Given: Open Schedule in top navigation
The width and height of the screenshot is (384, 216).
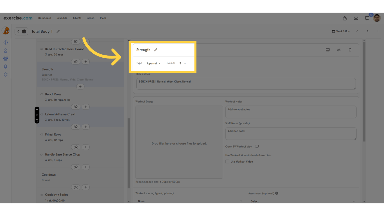Looking at the screenshot, I should [x=62, y=18].
